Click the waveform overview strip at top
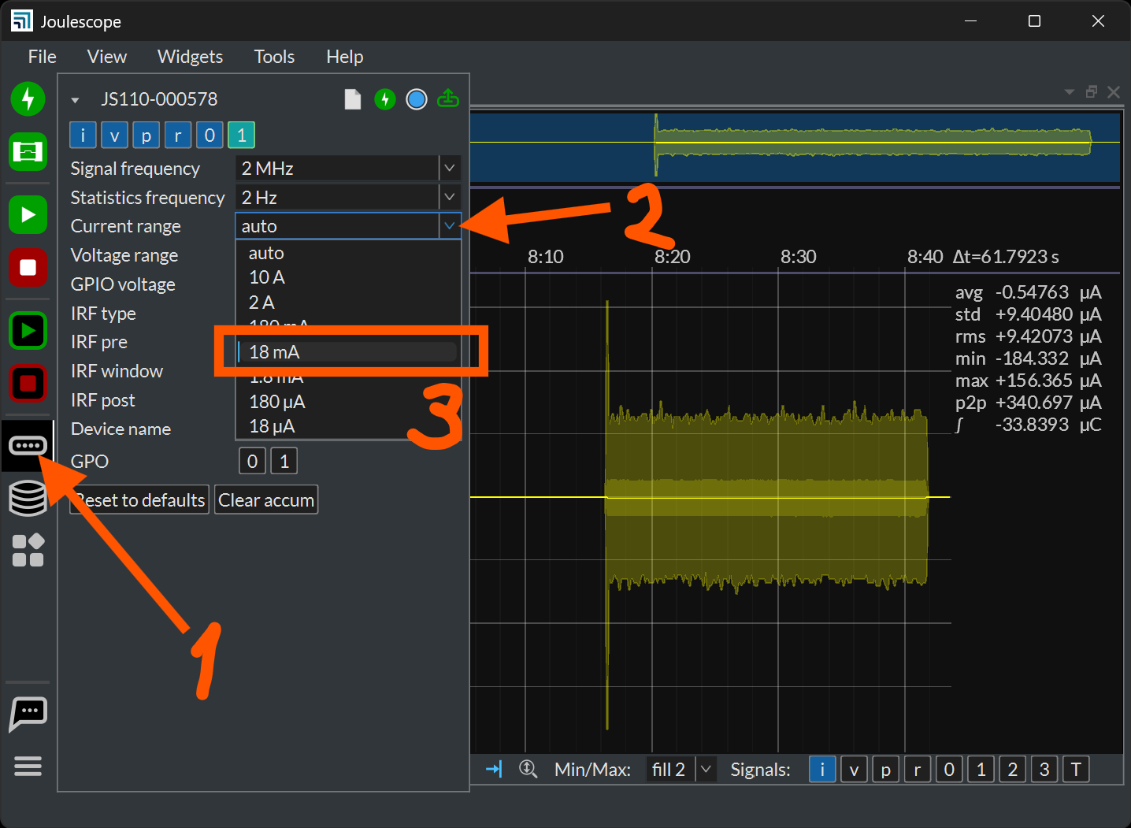 pyautogui.click(x=794, y=147)
